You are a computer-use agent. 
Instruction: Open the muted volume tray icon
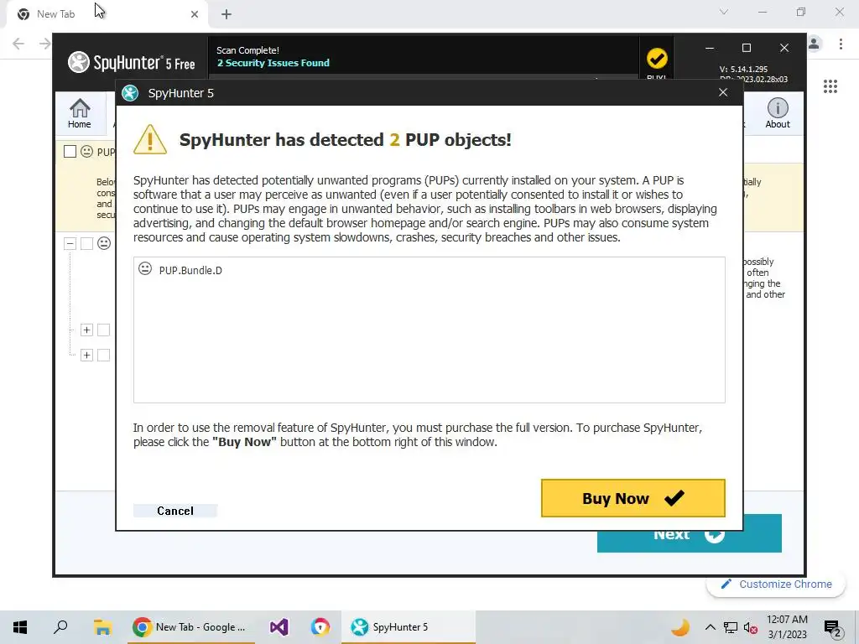point(750,628)
